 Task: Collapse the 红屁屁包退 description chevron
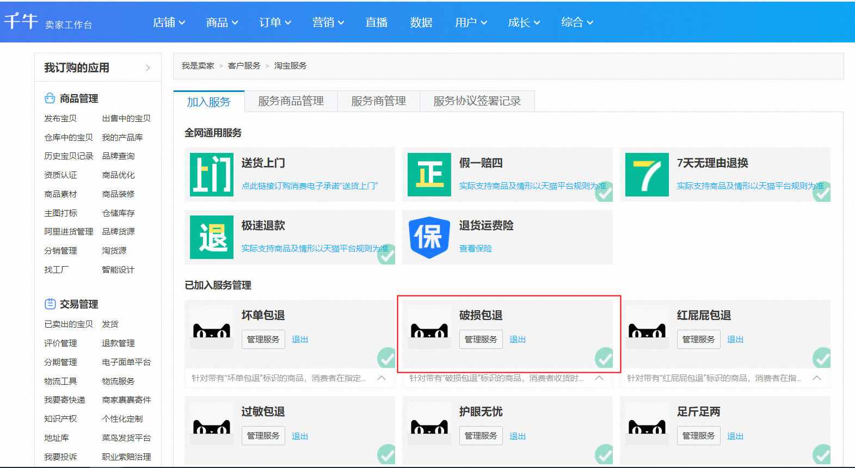(x=817, y=378)
